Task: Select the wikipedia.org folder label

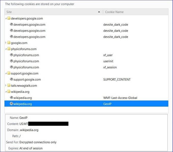Action: (x=20, y=92)
